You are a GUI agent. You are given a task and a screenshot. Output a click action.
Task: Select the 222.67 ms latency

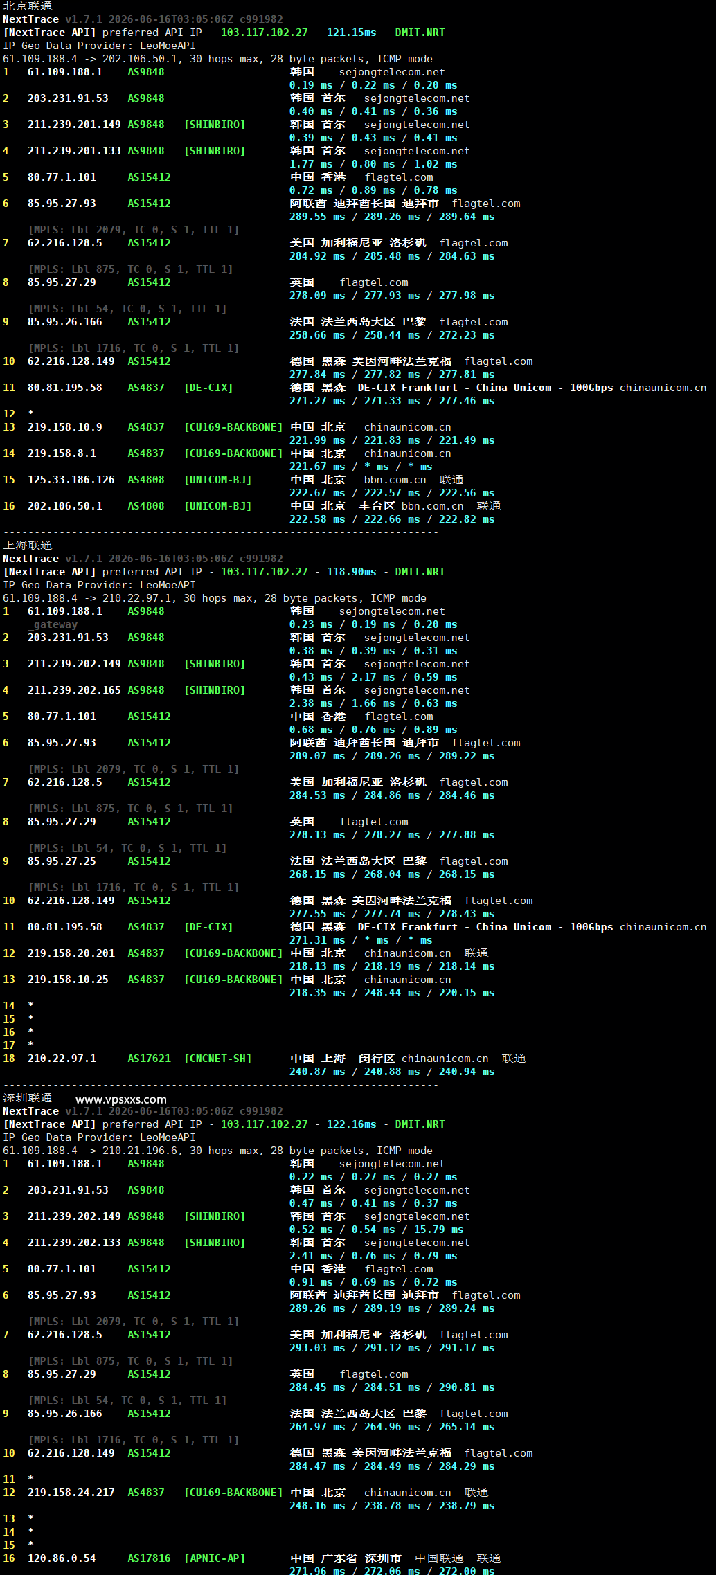point(317,493)
